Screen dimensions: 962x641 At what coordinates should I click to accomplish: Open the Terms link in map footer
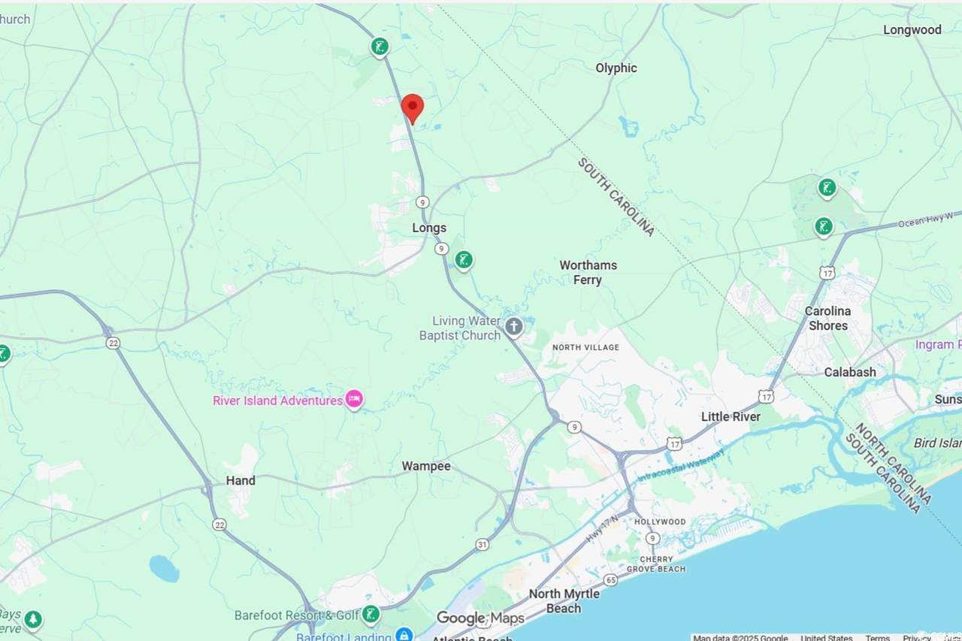[x=877, y=638]
